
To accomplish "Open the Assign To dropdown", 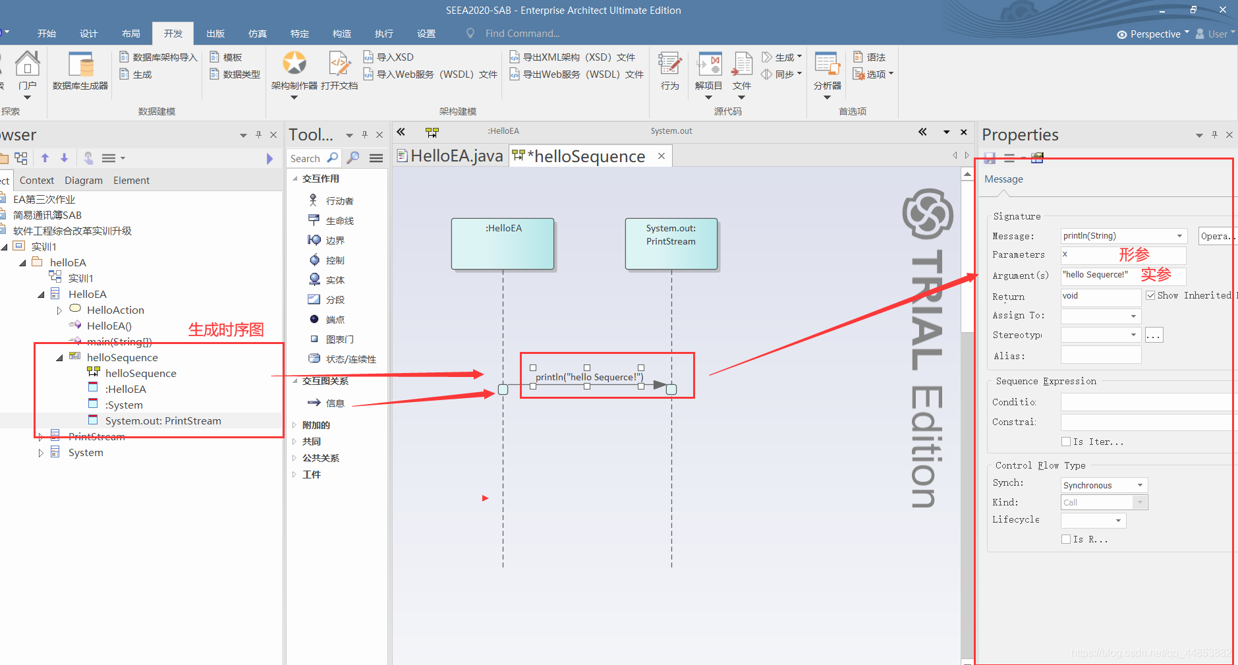I will coord(1133,316).
